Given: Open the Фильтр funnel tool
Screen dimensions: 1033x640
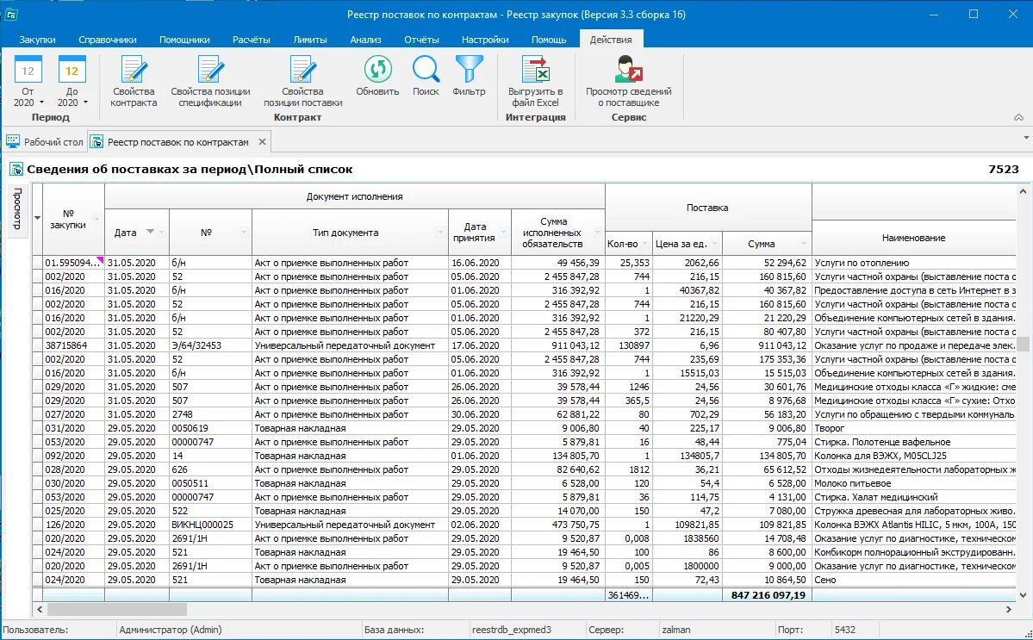Looking at the screenshot, I should 469,77.
